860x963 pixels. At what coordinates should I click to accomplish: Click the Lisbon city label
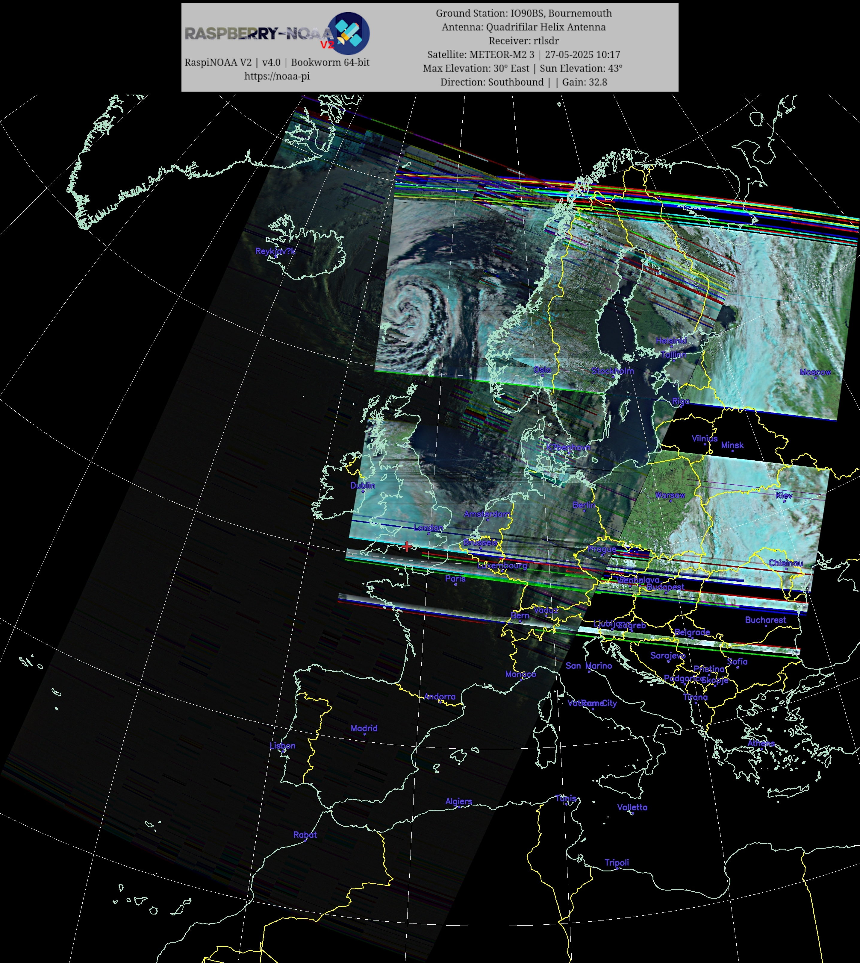coord(283,745)
